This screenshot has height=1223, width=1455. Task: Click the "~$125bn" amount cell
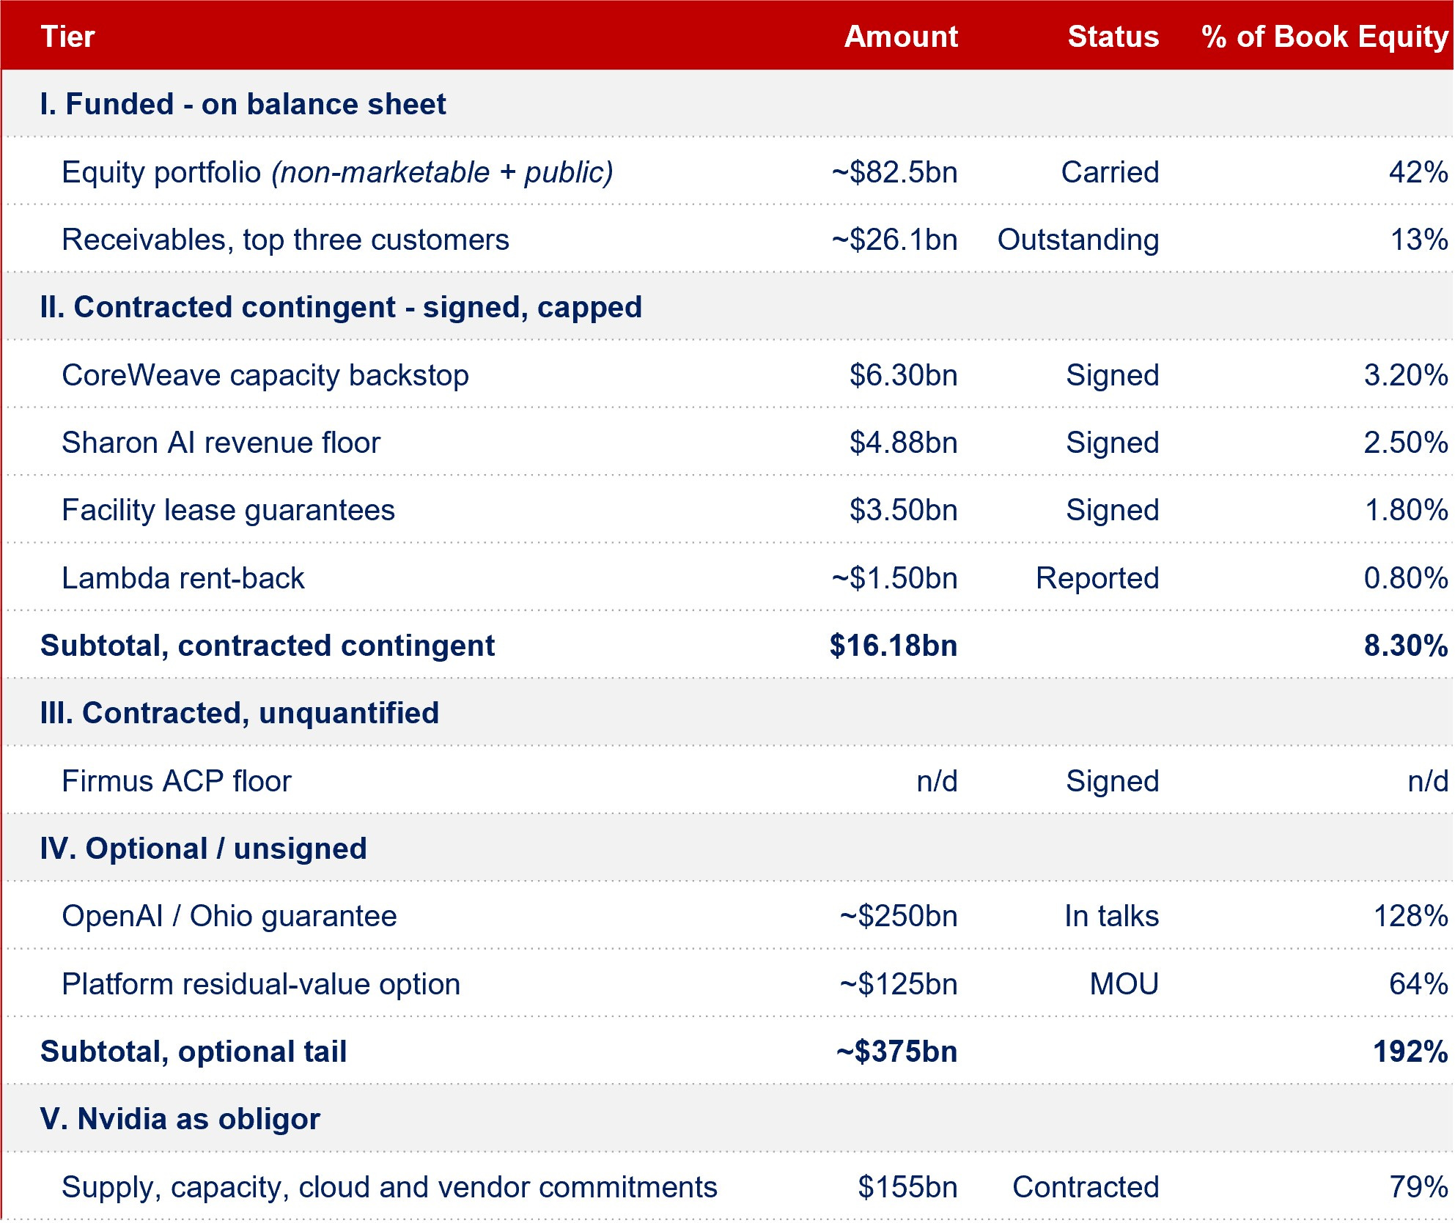click(899, 984)
